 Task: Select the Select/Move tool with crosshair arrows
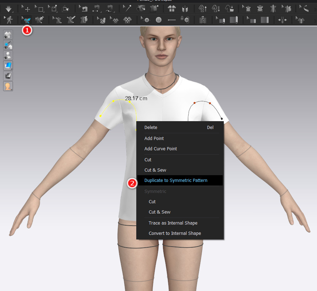point(27,9)
